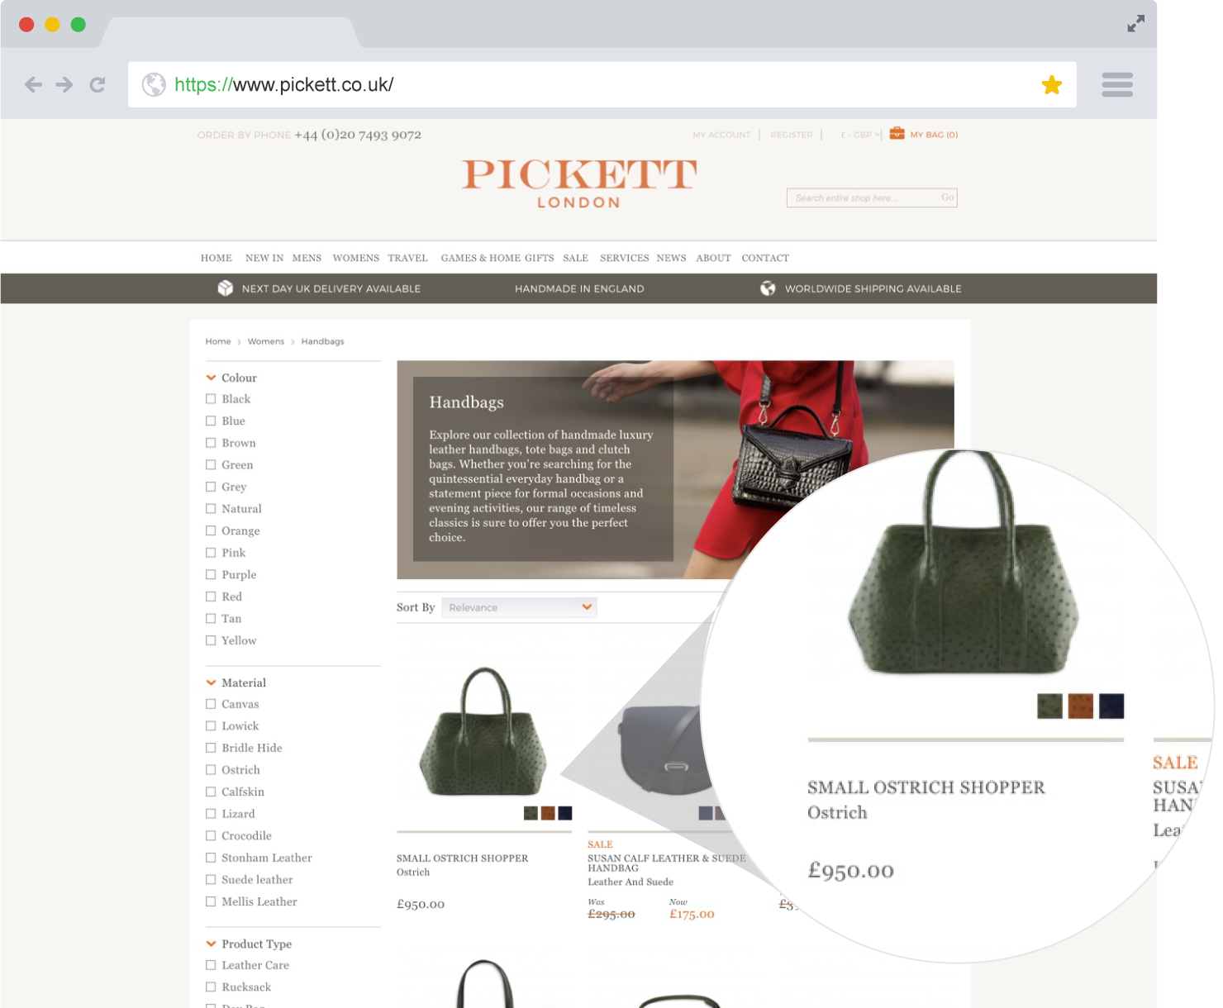Click the yellow bookmark star
The image size is (1223, 1008).
click(1051, 84)
